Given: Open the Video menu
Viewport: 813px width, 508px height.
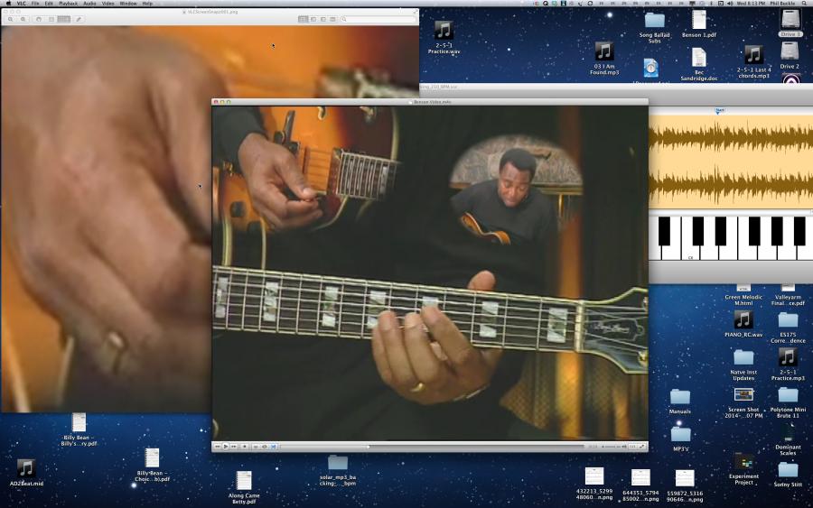Looking at the screenshot, I should tap(107, 3).
